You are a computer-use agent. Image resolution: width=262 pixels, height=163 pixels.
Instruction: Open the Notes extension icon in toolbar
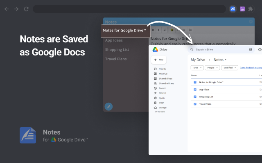(233, 9)
